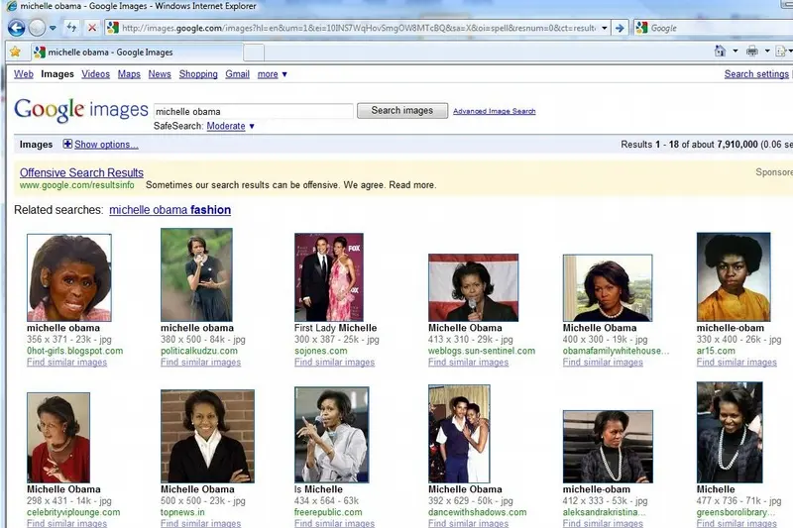The image size is (793, 528).
Task: Expand the Home button dropdown arrow
Action: click(x=736, y=52)
